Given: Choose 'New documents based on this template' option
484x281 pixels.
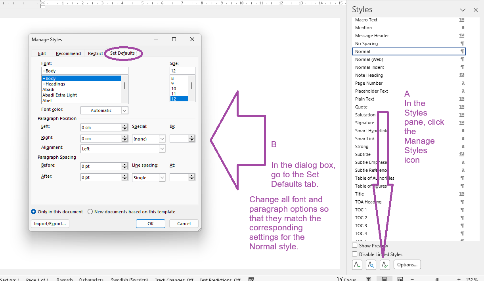Looking at the screenshot, I should (x=90, y=212).
